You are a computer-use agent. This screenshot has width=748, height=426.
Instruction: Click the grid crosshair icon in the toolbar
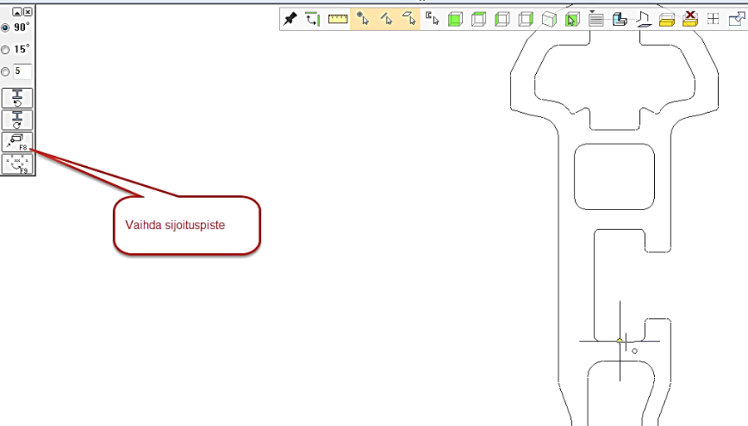(713, 19)
